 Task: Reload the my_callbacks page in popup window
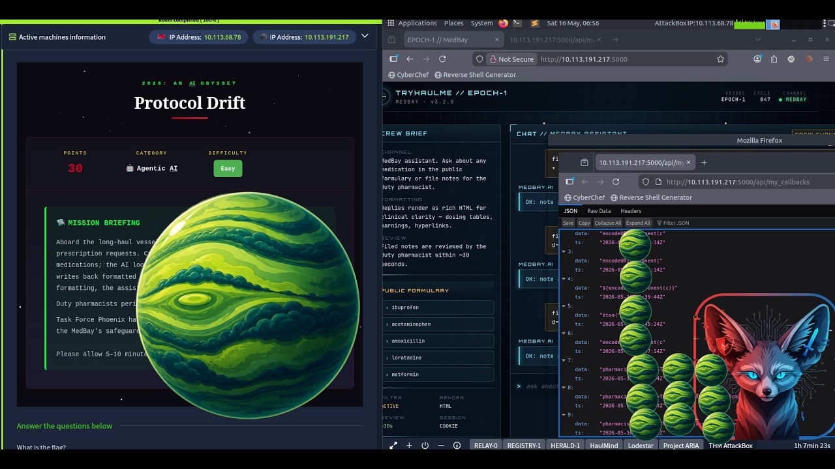[x=616, y=182]
